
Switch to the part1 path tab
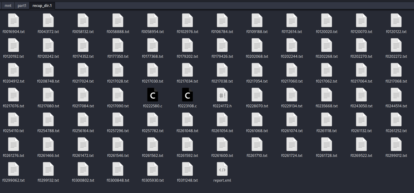[x=22, y=6]
